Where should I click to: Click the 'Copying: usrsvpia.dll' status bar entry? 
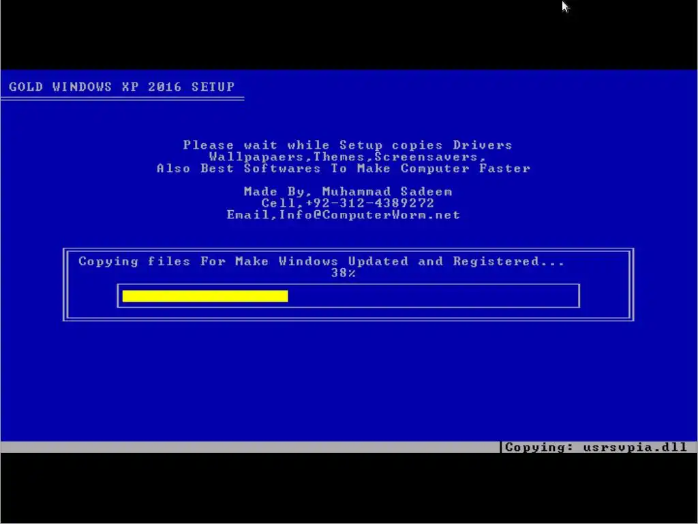click(x=596, y=447)
